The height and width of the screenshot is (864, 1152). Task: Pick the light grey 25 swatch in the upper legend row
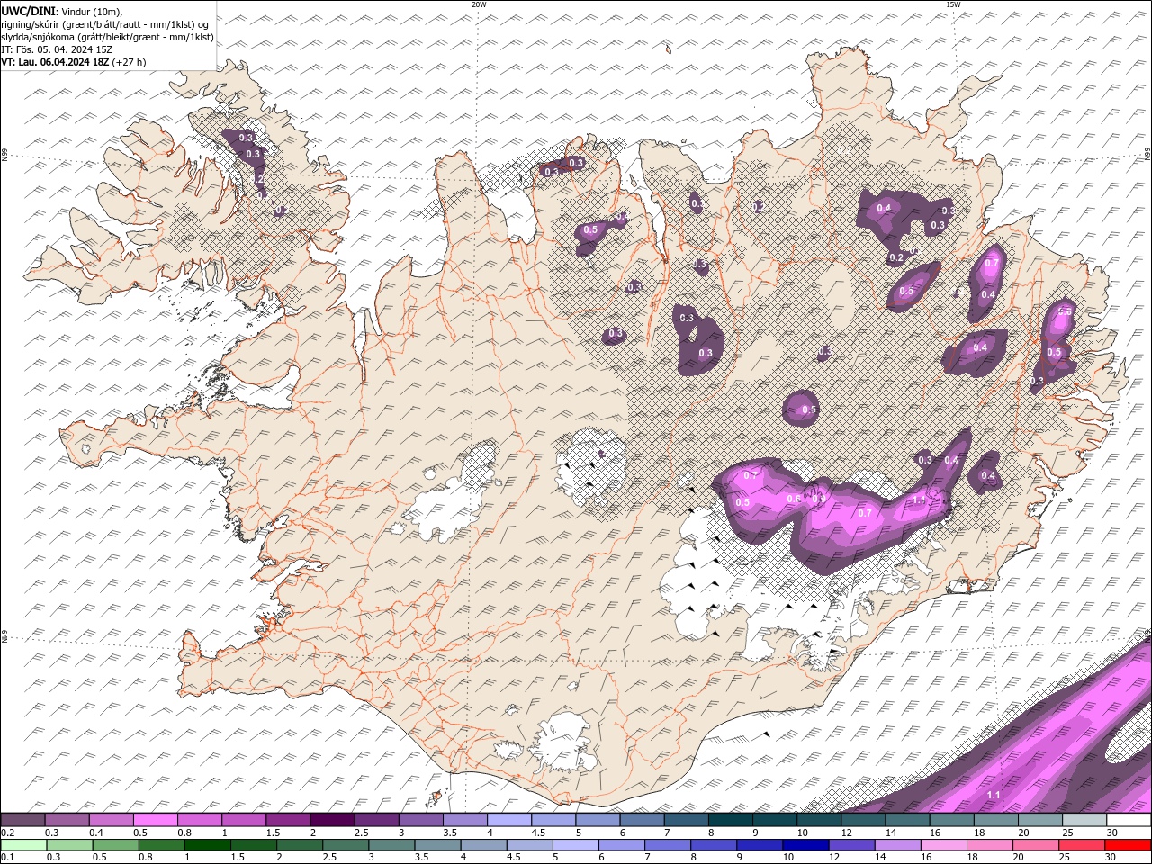tap(1084, 820)
